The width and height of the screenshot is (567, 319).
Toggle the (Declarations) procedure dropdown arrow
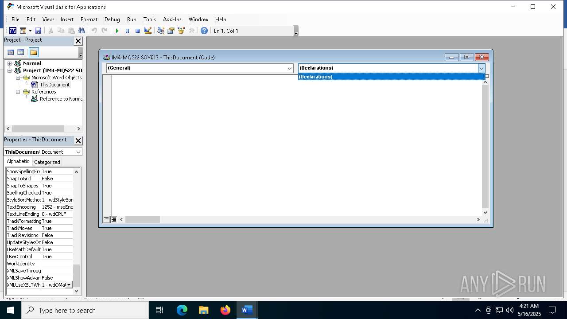tap(482, 68)
